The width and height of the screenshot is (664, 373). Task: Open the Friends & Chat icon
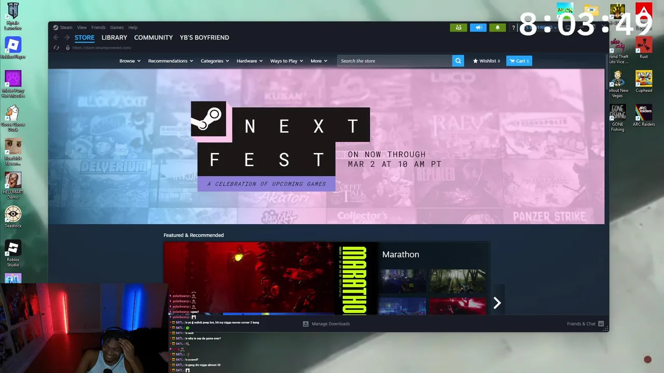click(601, 324)
